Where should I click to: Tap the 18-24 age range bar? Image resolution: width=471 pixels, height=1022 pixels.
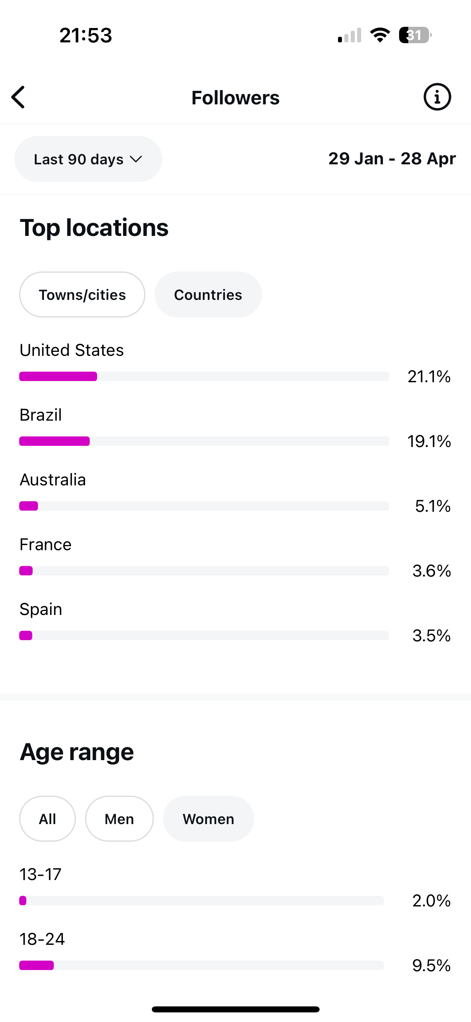201,965
